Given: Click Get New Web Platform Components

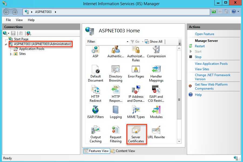Looking at the screenshot, I should 211,86.
